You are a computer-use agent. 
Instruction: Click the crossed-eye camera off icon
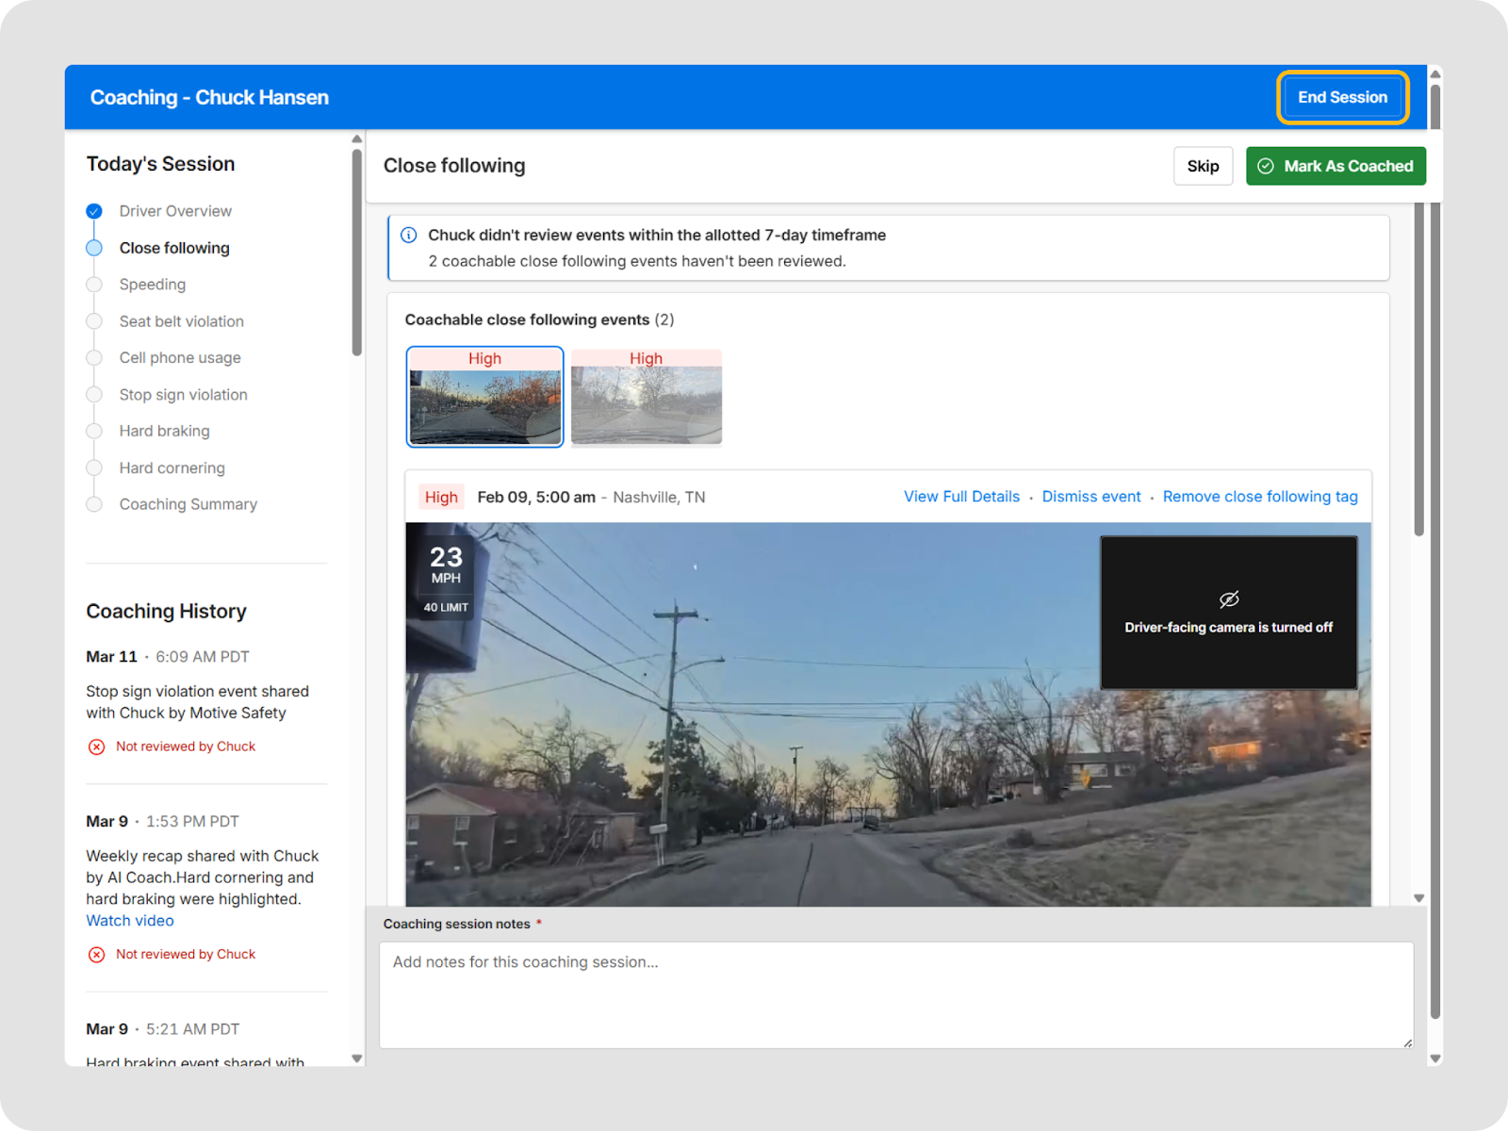(1228, 599)
